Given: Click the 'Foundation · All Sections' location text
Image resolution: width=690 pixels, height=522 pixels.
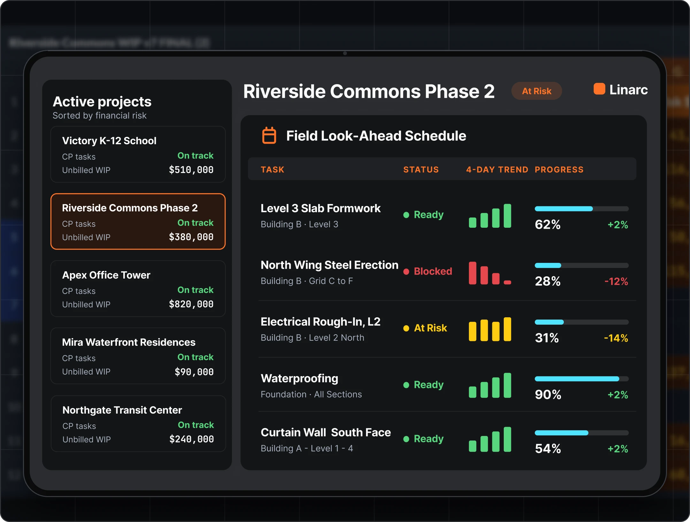Looking at the screenshot, I should 311,394.
